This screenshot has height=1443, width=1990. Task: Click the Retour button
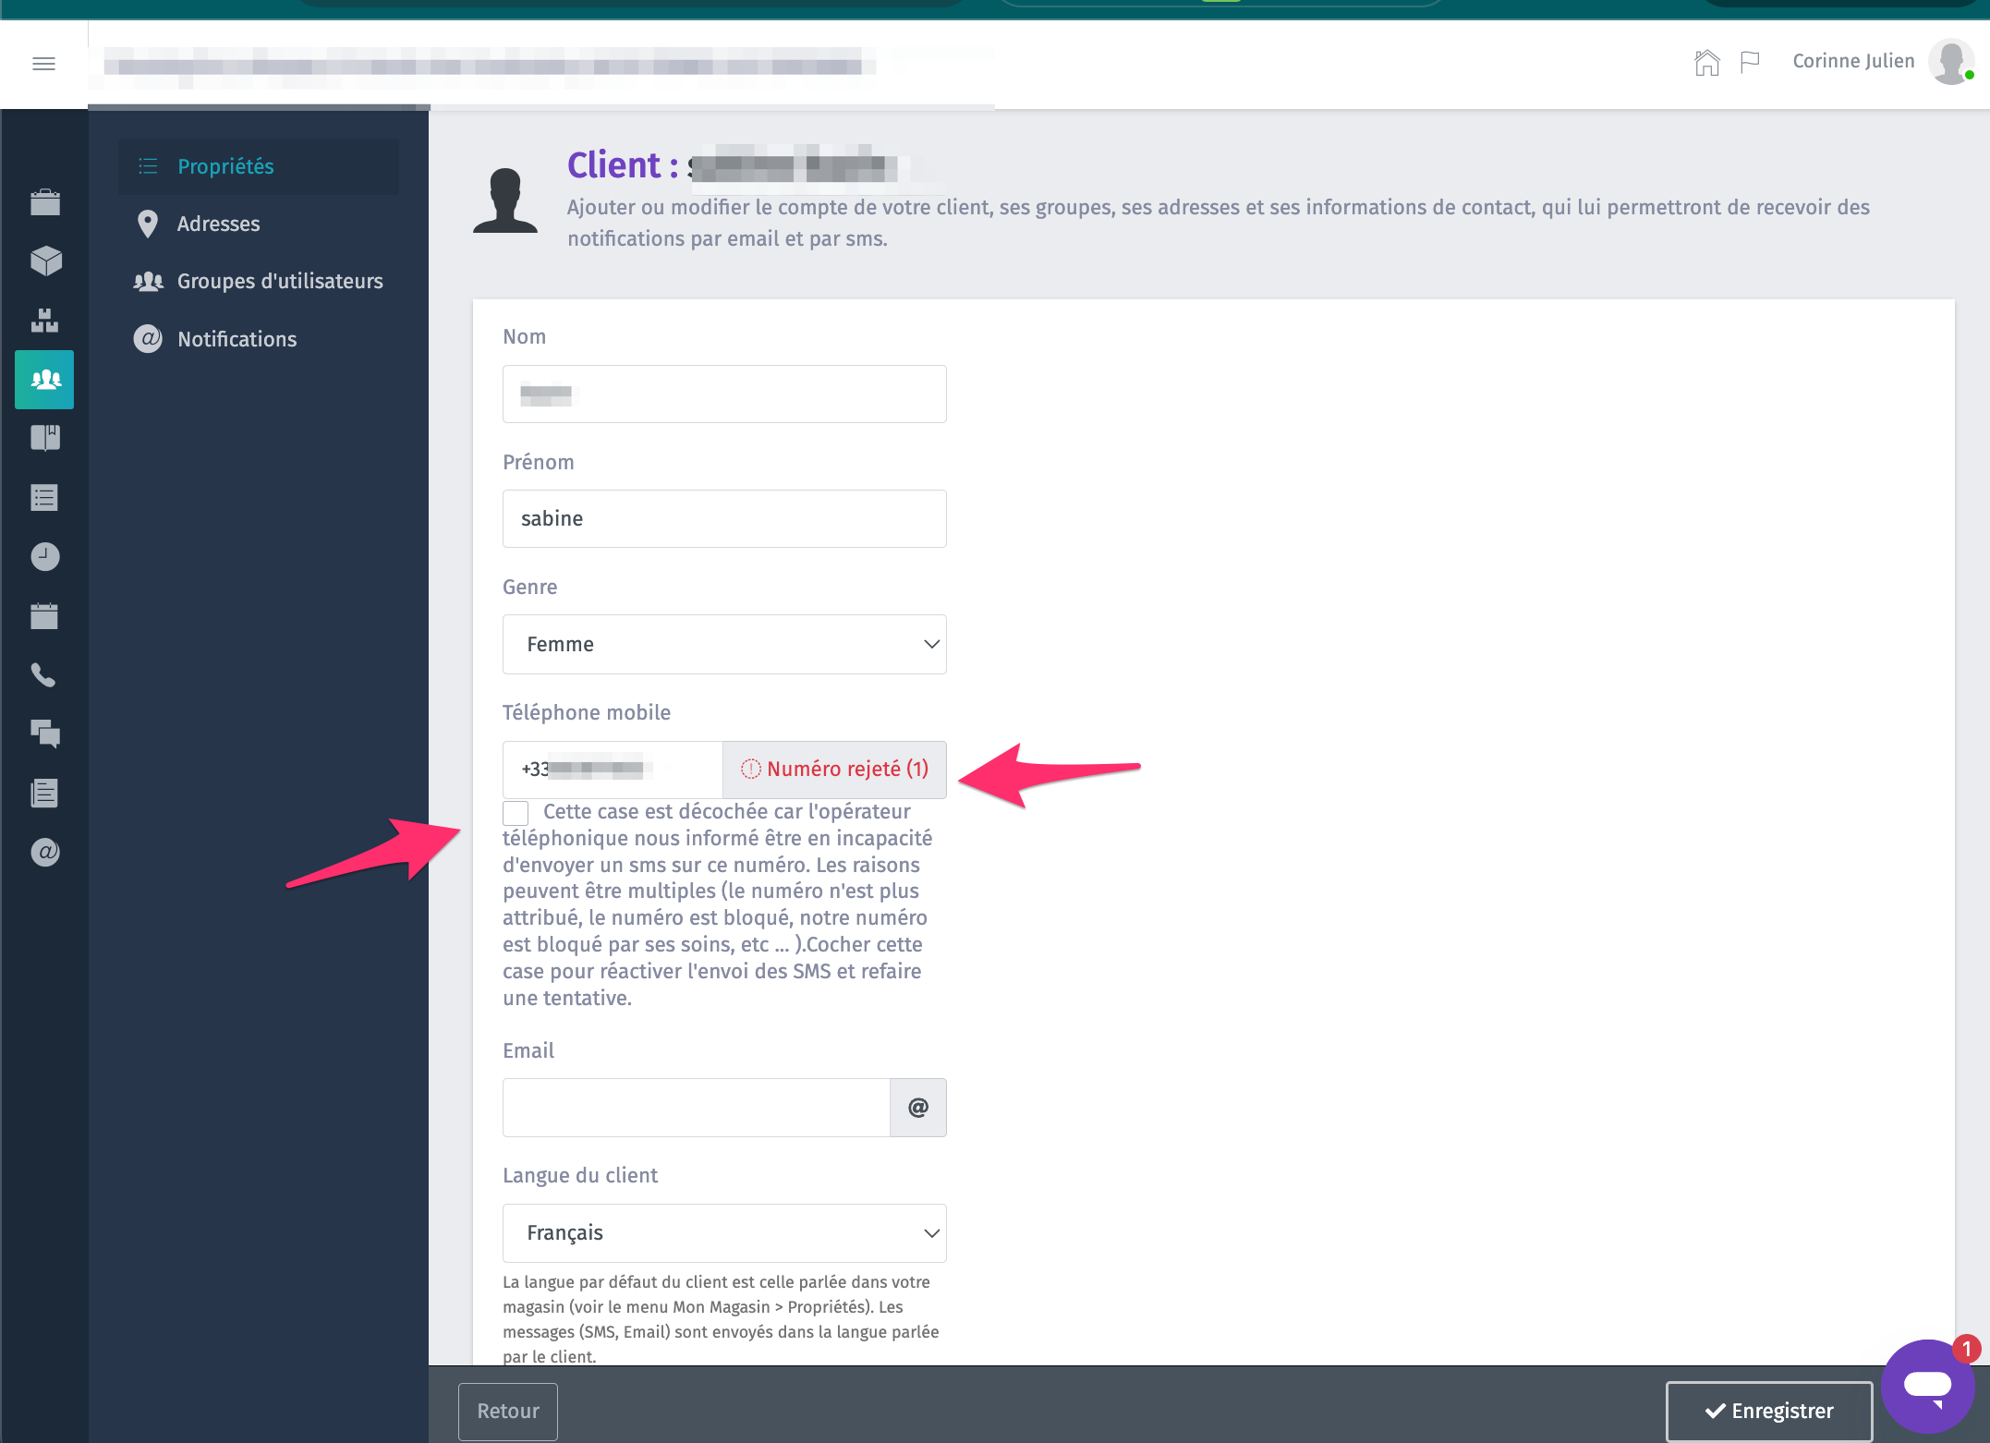pos(508,1411)
